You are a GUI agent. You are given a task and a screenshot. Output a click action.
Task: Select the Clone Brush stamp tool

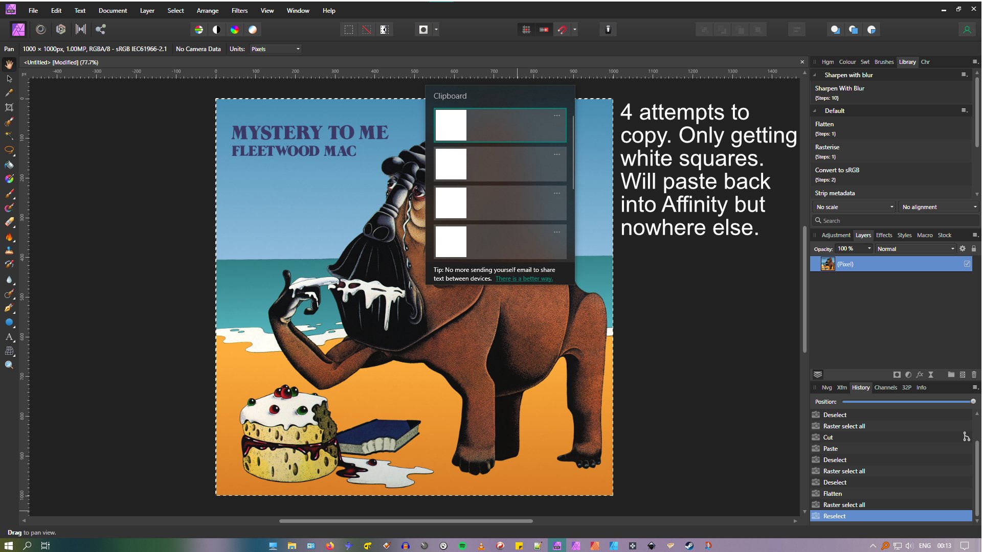(9, 250)
